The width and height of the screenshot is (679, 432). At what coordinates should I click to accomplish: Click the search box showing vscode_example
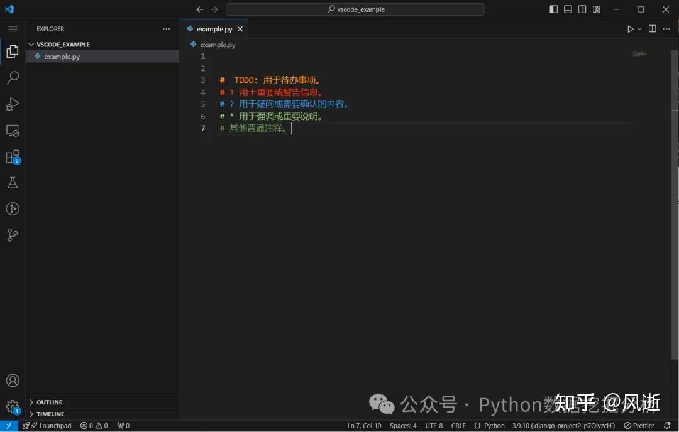[355, 9]
